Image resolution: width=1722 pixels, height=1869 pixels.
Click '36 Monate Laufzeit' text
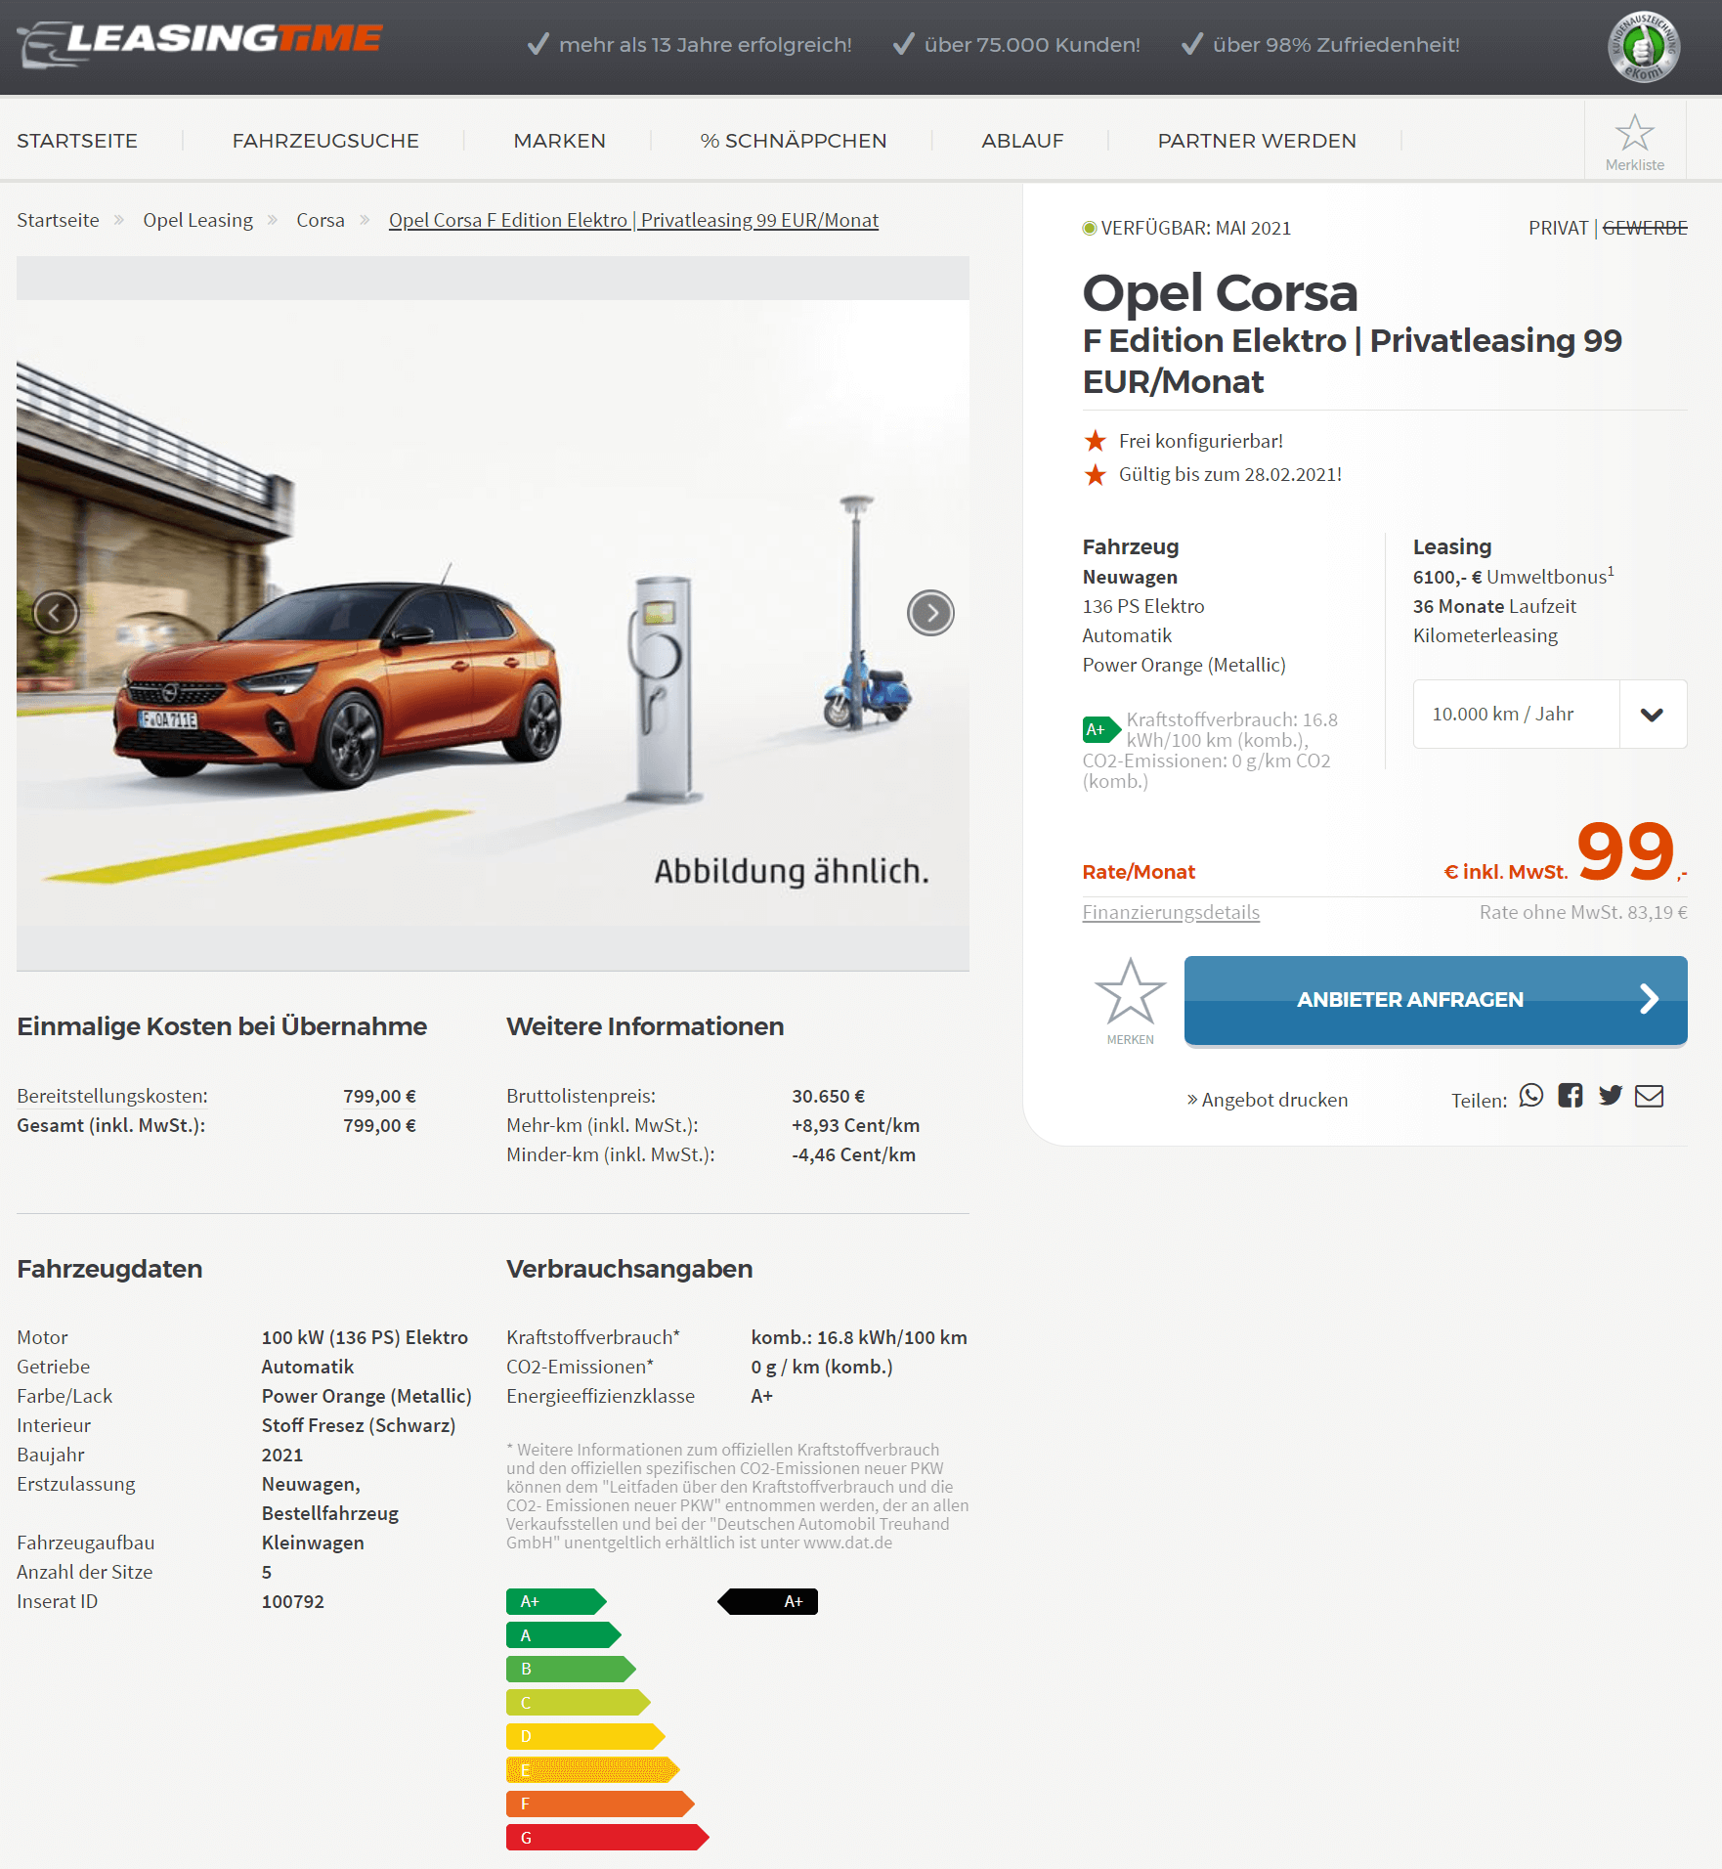pos(1494,606)
